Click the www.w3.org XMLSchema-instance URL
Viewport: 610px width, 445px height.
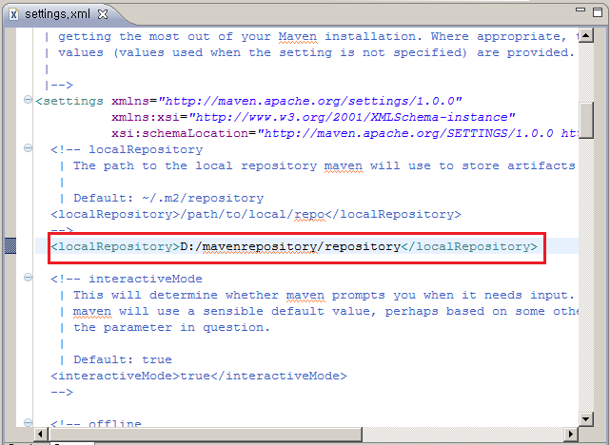pyautogui.click(x=351, y=117)
